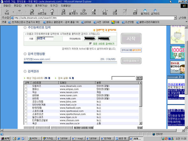Click the 우리금융캐피탈 ad link
Screen dimensions: 188x141
tap(176, 84)
